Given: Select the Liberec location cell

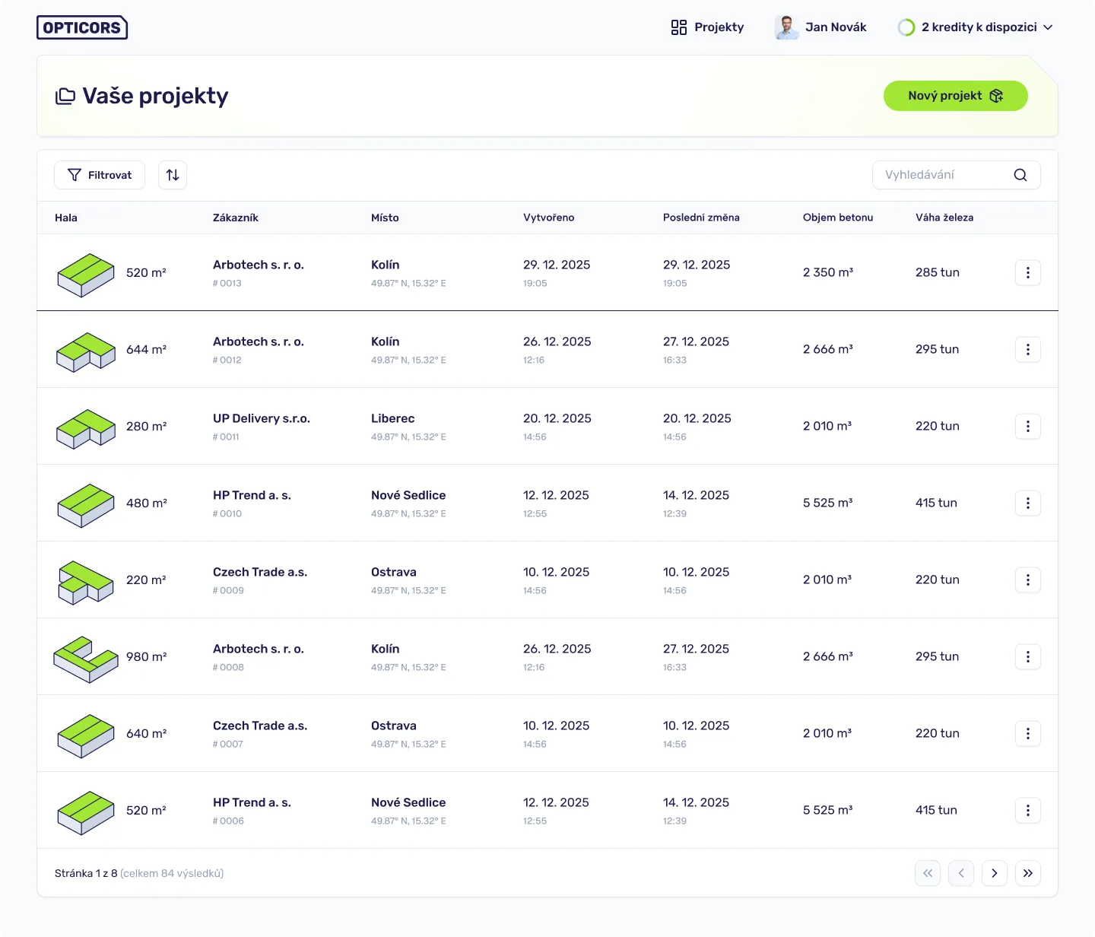Looking at the screenshot, I should tap(393, 418).
